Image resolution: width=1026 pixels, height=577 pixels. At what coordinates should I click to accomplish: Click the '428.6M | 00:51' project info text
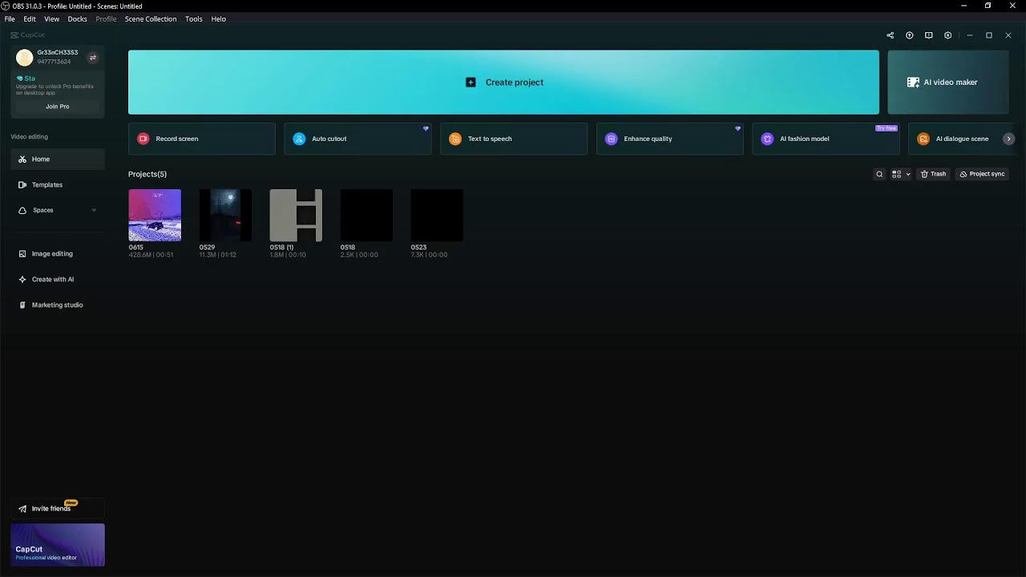(x=151, y=255)
